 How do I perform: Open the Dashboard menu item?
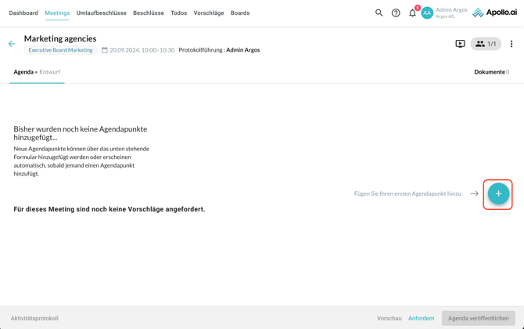pyautogui.click(x=23, y=13)
